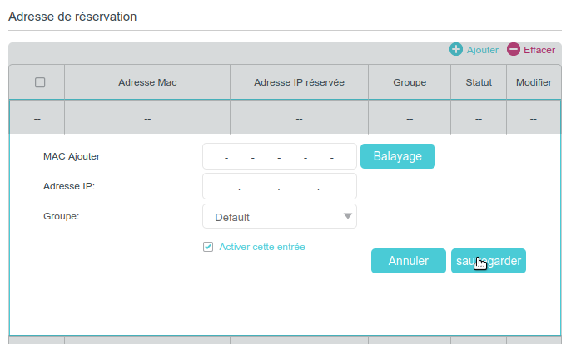Viewport: 571px width, 344px height.
Task: Click the Ajouter plus icon
Action: 456,50
